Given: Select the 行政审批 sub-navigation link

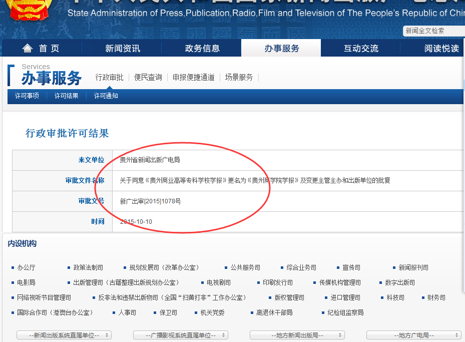Looking at the screenshot, I should 109,78.
